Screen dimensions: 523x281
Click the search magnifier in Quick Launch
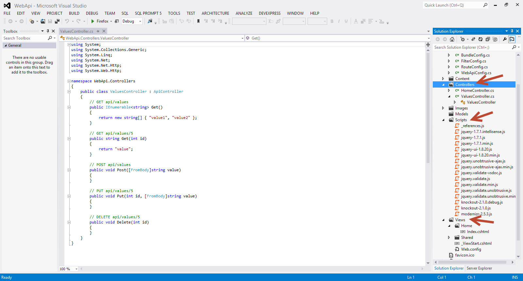point(485,5)
